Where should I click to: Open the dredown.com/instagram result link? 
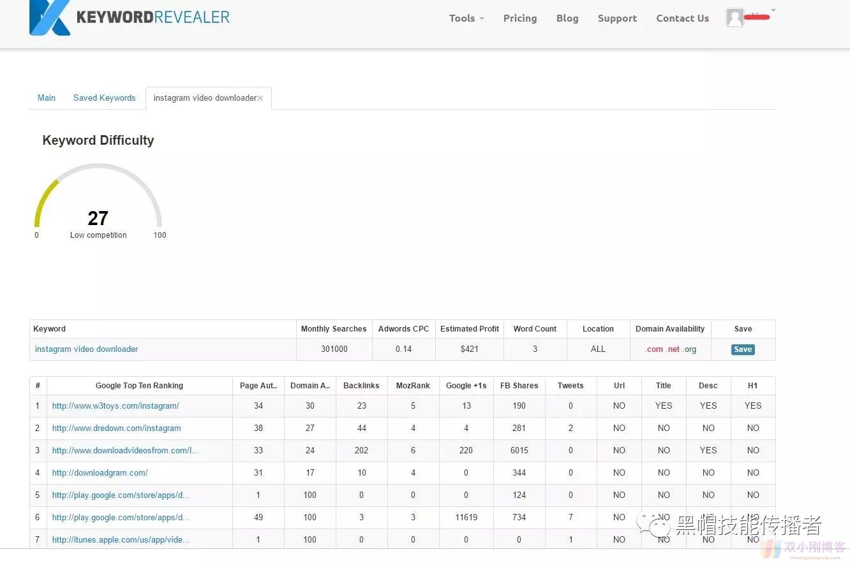tap(117, 428)
